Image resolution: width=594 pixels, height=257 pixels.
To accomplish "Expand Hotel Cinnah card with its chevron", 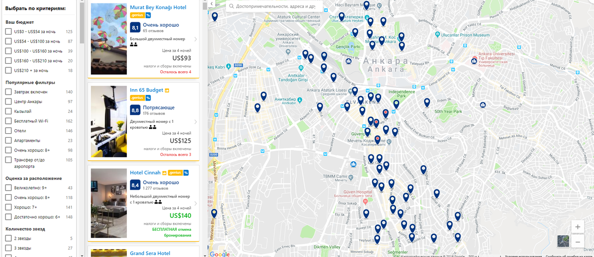I will tap(196, 203).
